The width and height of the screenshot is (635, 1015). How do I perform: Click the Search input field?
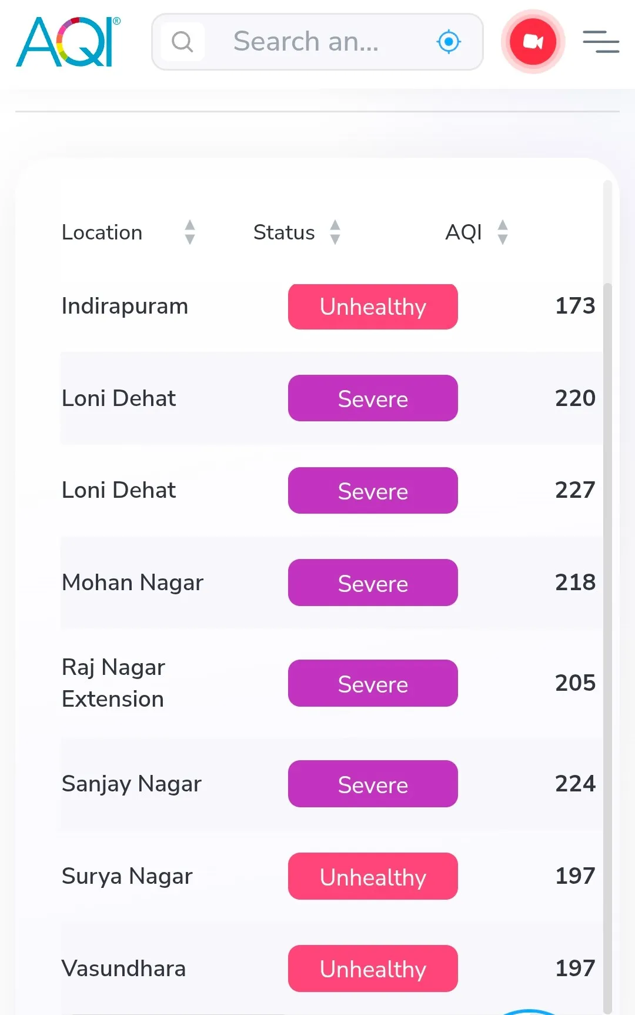(317, 42)
